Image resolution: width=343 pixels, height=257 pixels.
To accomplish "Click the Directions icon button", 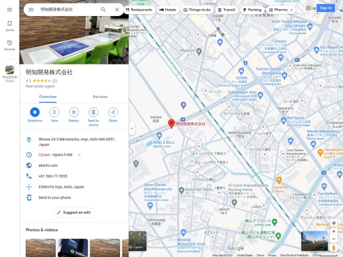I will (35, 112).
